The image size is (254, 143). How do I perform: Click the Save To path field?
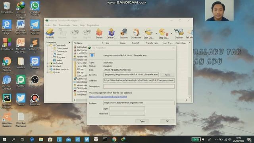pos(131,75)
